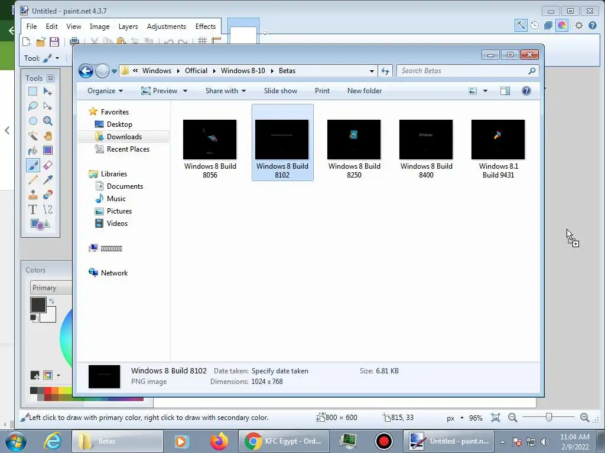Click Print in Explorer toolbar

322,91
